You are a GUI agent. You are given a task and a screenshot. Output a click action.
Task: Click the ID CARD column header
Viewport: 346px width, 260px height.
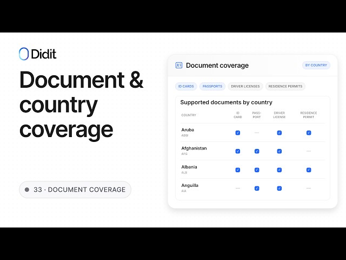[x=238, y=115]
